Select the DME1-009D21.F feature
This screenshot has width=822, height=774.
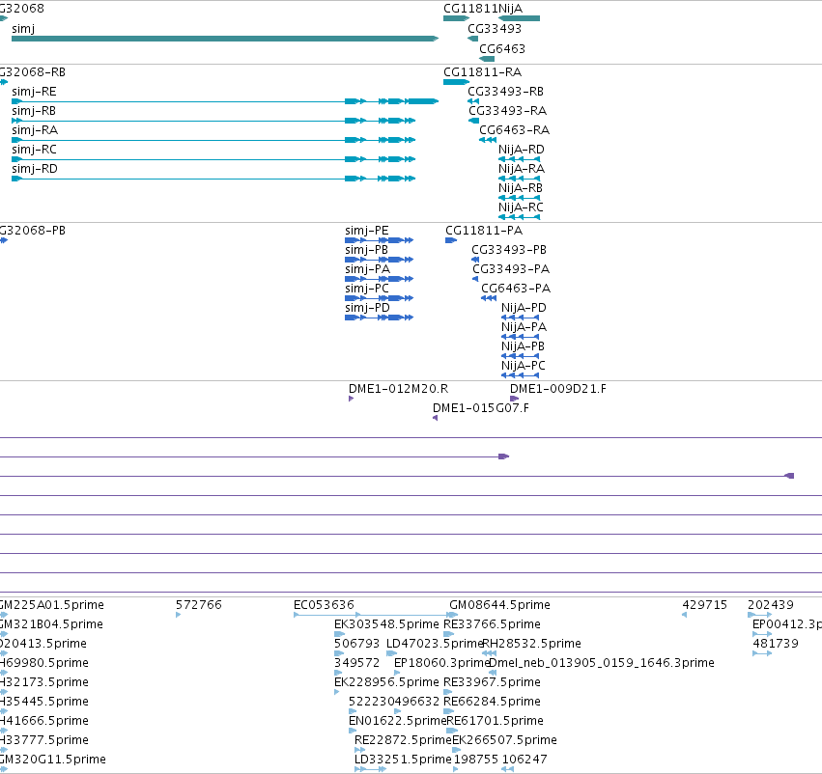click(x=514, y=399)
